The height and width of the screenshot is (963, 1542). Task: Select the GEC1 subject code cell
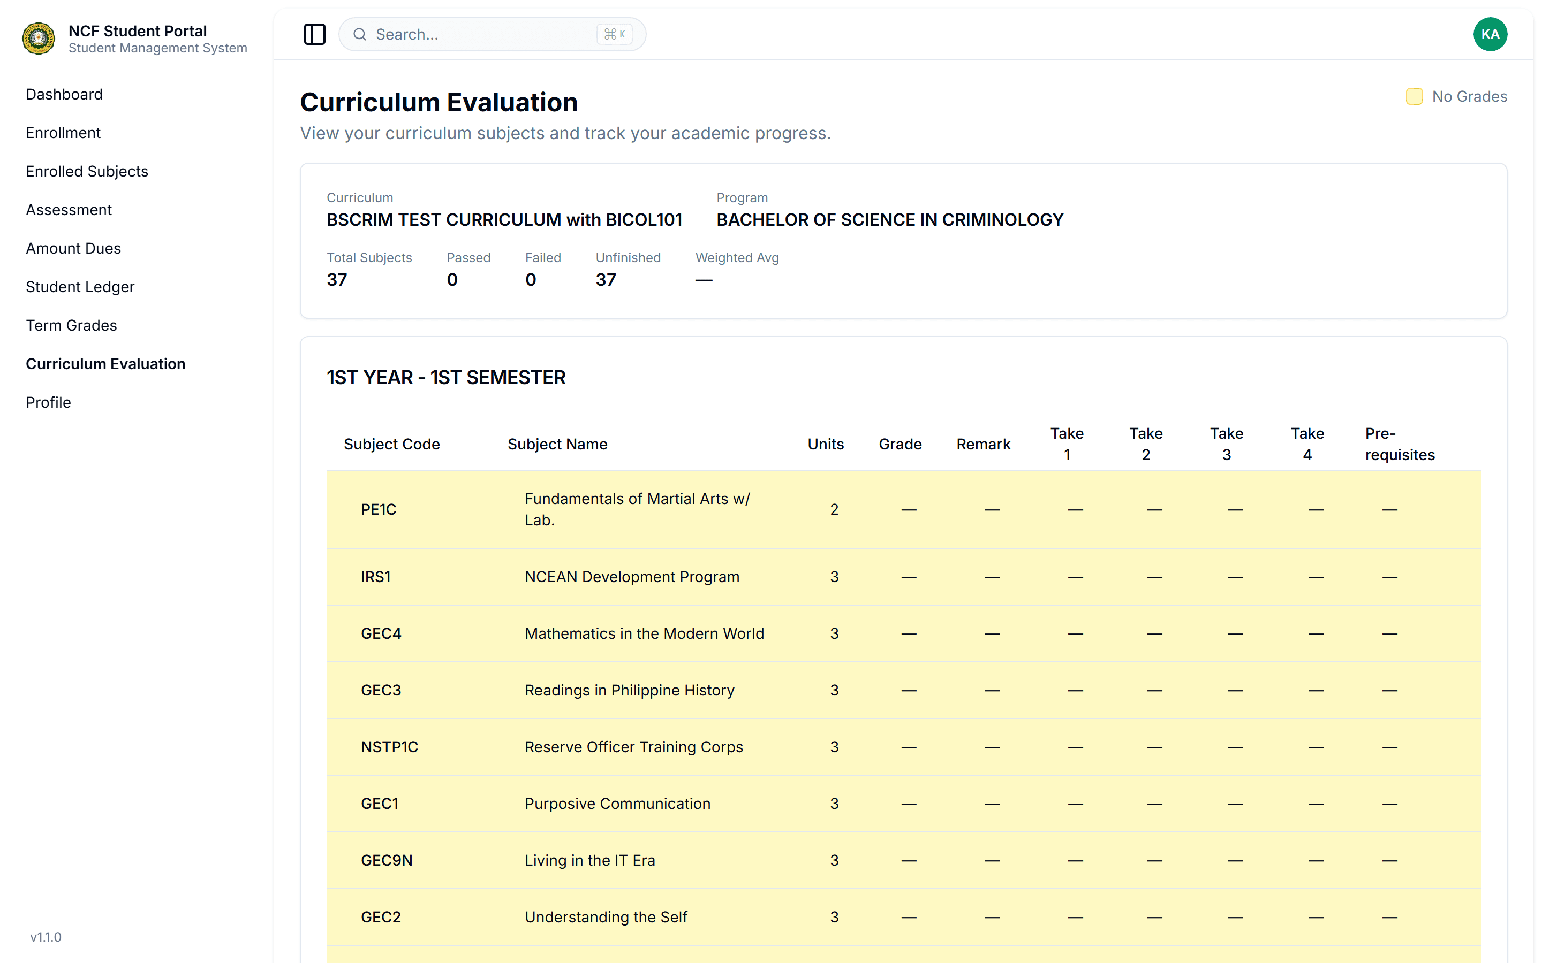pyautogui.click(x=380, y=804)
